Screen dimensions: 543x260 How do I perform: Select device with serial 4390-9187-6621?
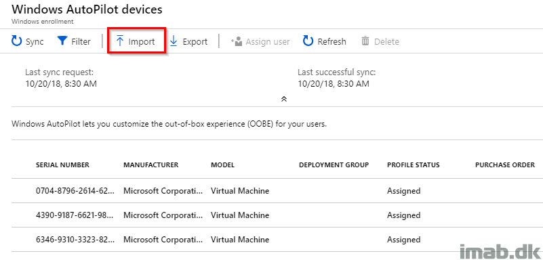click(x=75, y=215)
